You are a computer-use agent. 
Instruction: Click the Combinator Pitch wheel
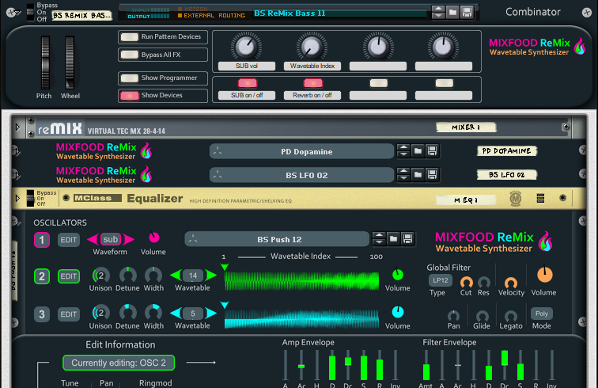tap(45, 63)
